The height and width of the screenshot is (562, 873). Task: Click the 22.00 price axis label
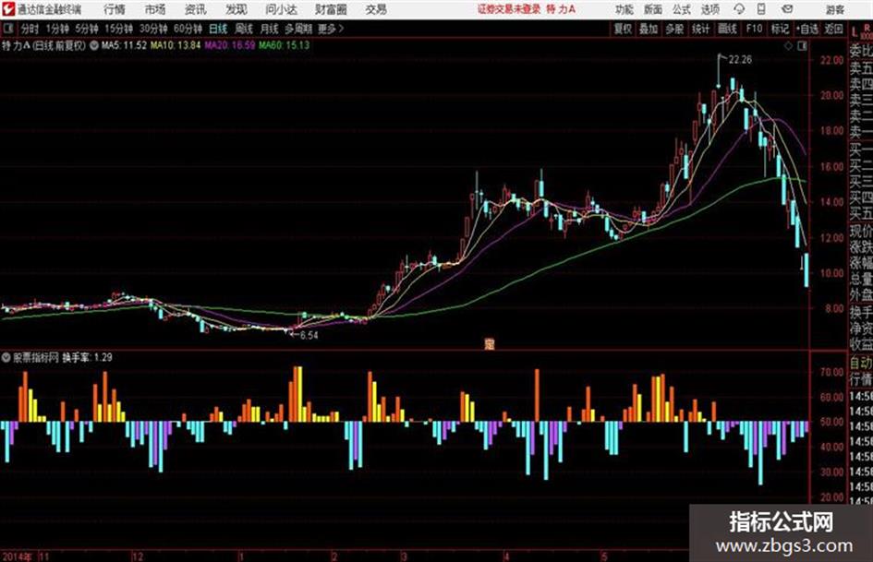point(831,60)
